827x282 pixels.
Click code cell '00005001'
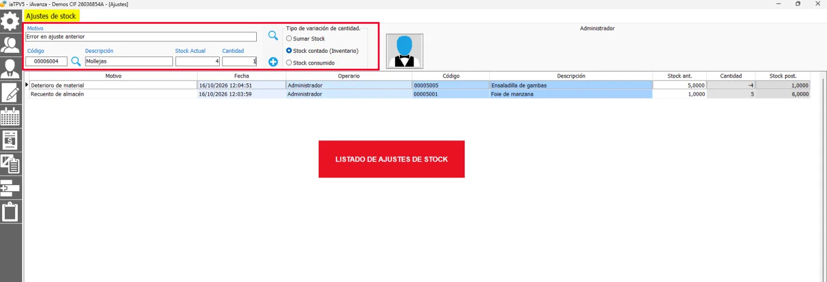point(451,94)
